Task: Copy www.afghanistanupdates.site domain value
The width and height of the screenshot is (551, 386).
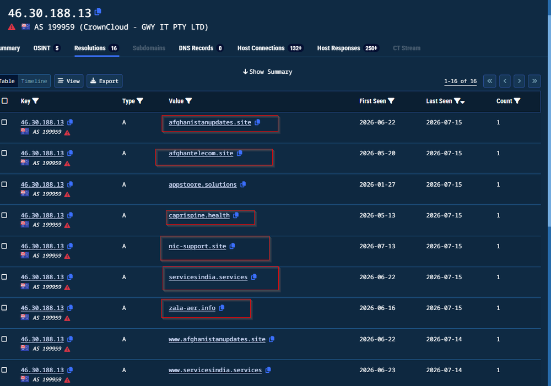Action: 271,339
